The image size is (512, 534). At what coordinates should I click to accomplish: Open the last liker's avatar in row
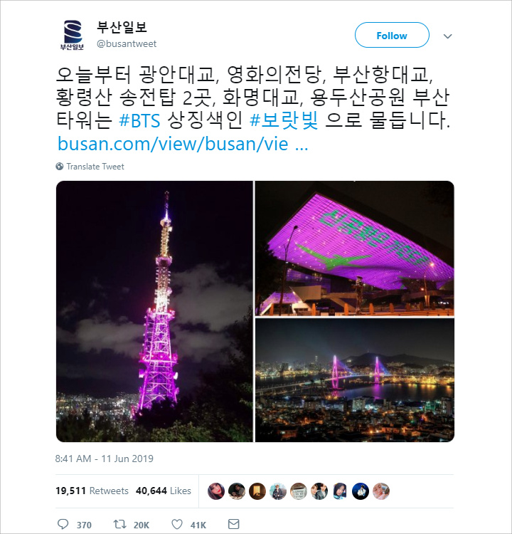pos(381,491)
